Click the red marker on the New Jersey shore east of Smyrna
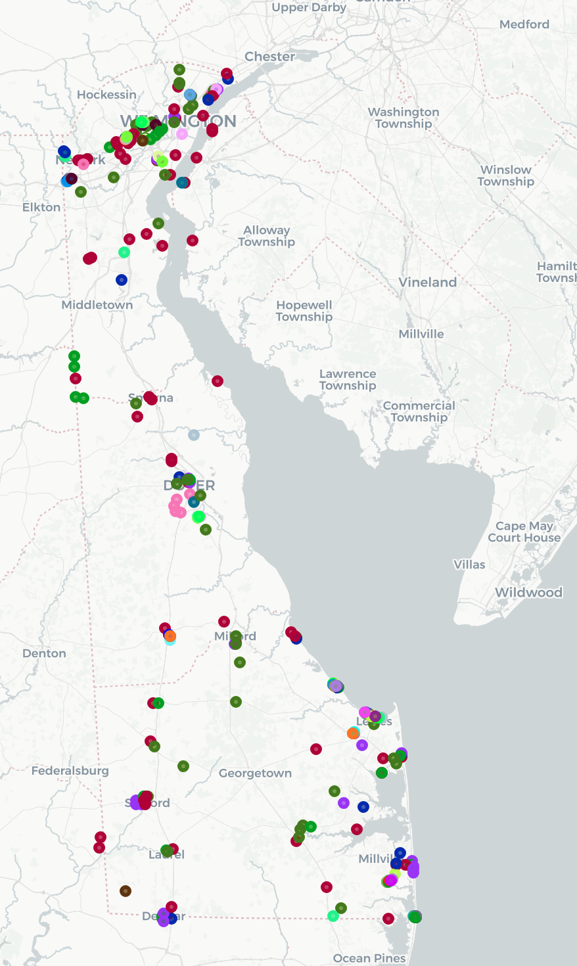 [218, 381]
